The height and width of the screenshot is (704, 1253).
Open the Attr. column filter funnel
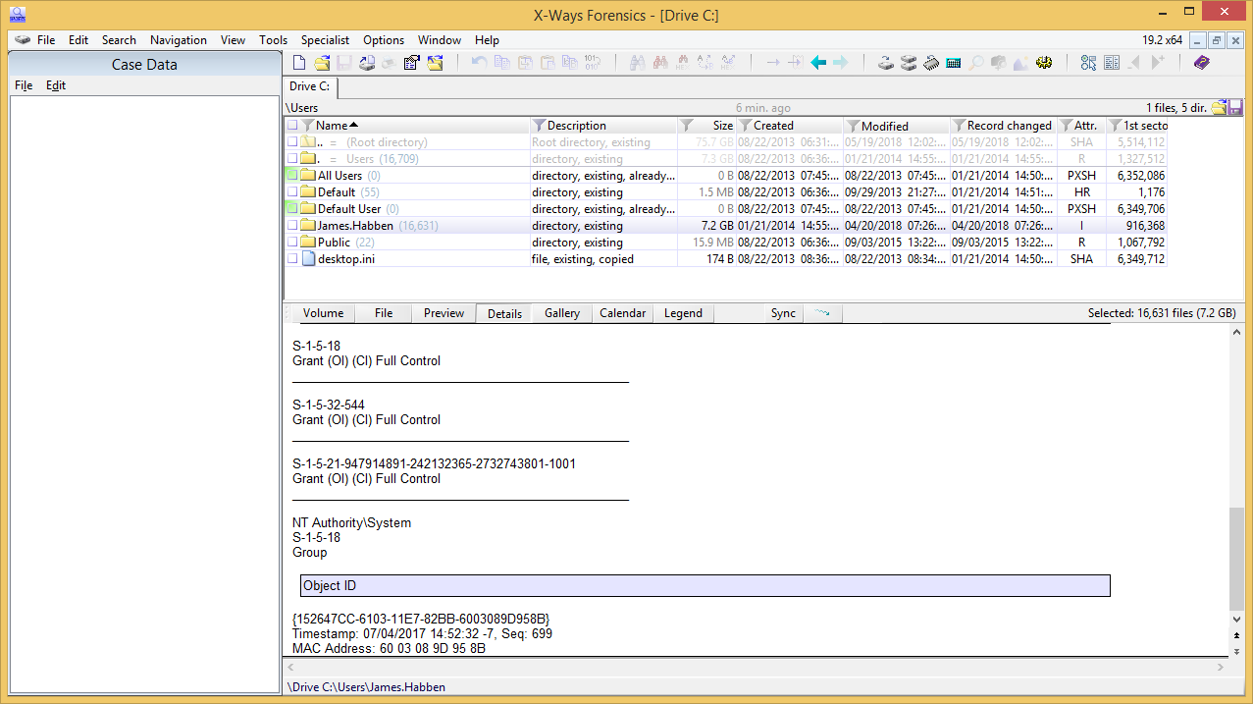(x=1067, y=126)
